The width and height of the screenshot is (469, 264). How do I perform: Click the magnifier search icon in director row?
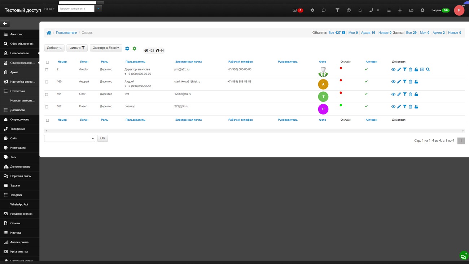(428, 70)
